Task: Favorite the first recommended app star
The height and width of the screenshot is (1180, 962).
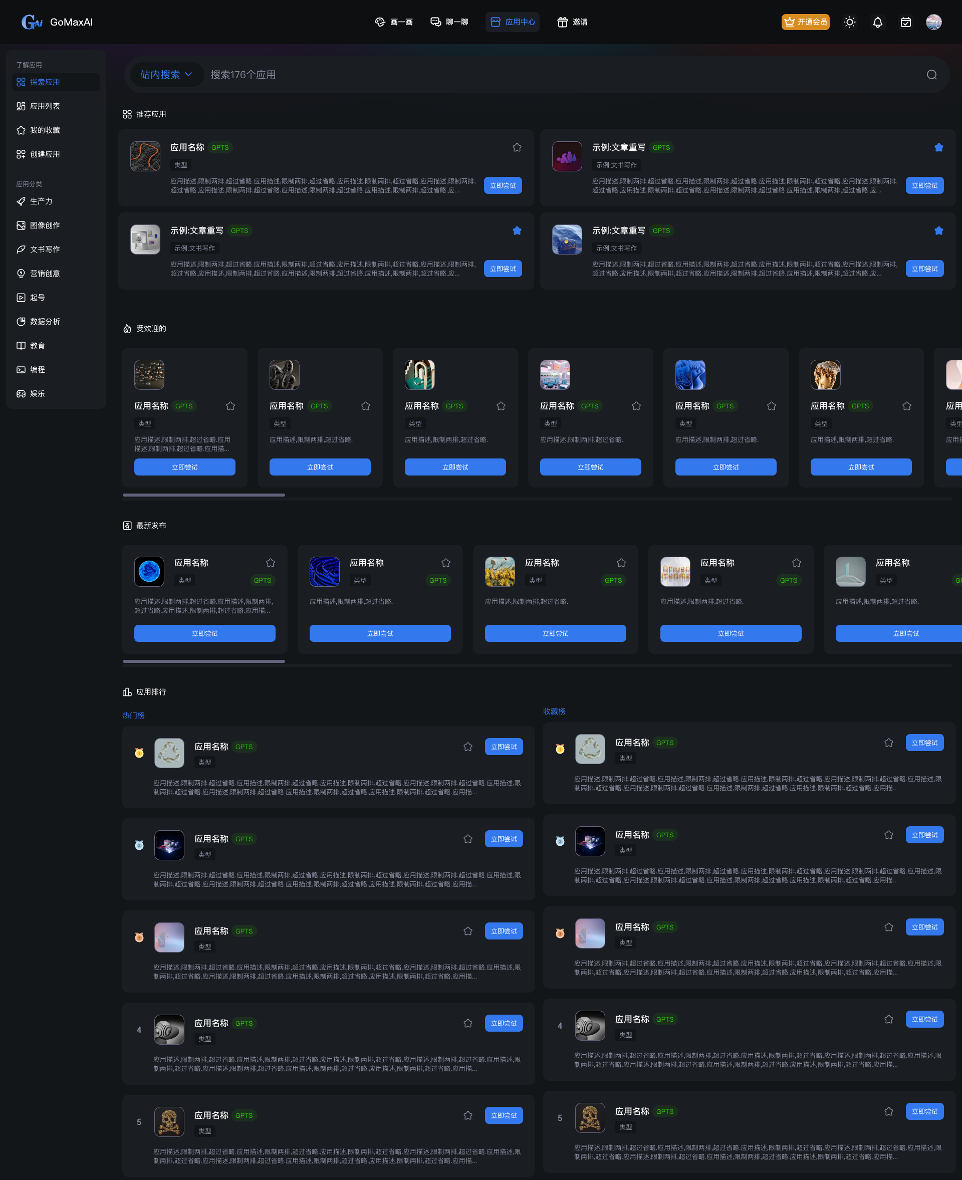Action: tap(517, 147)
